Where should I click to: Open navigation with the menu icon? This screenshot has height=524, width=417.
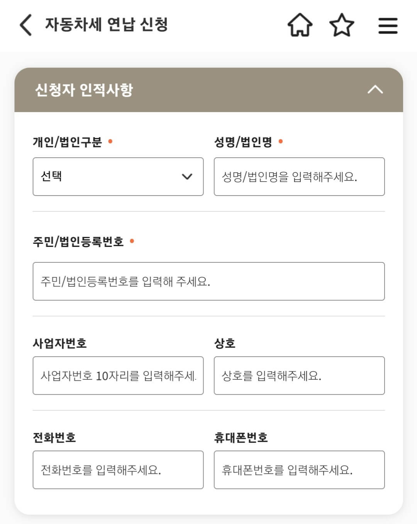coord(388,26)
